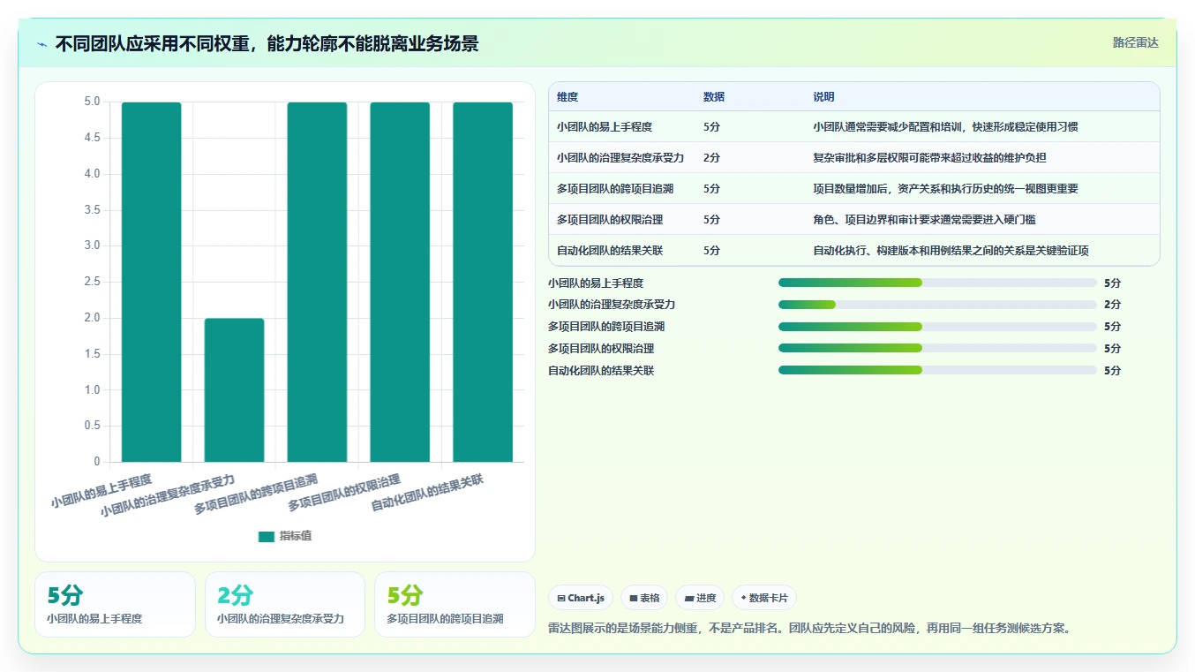Click the description starting with 项目数量增加后
Image resolution: width=1195 pixels, height=672 pixels.
945,189
